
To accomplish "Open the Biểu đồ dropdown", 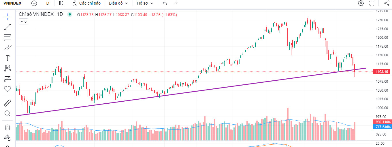I will (118, 3).
